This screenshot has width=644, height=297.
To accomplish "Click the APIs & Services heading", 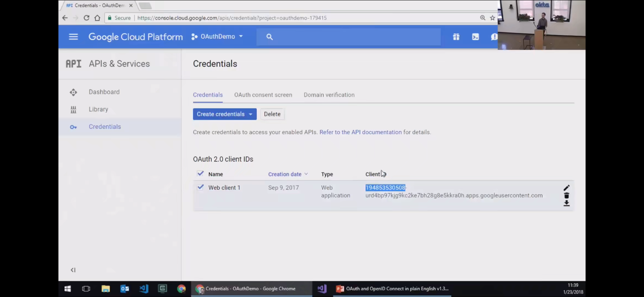I will coord(119,63).
